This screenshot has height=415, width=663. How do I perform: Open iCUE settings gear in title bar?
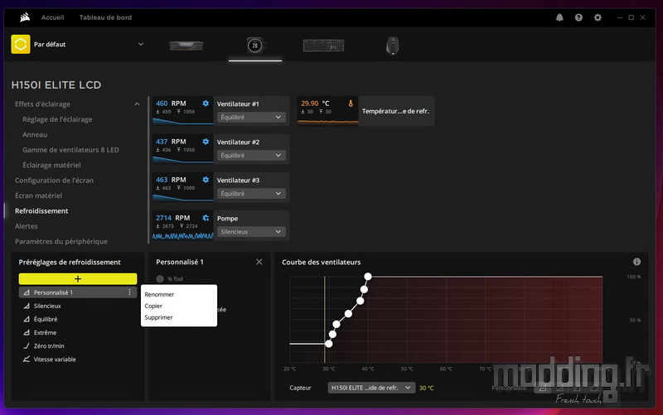pyautogui.click(x=598, y=17)
